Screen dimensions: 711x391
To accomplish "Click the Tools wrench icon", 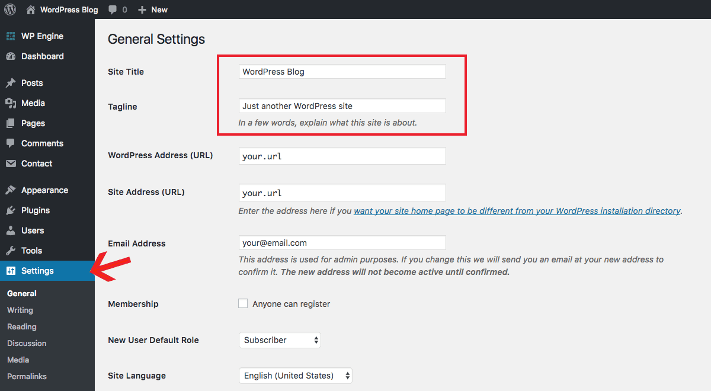I will [11, 251].
